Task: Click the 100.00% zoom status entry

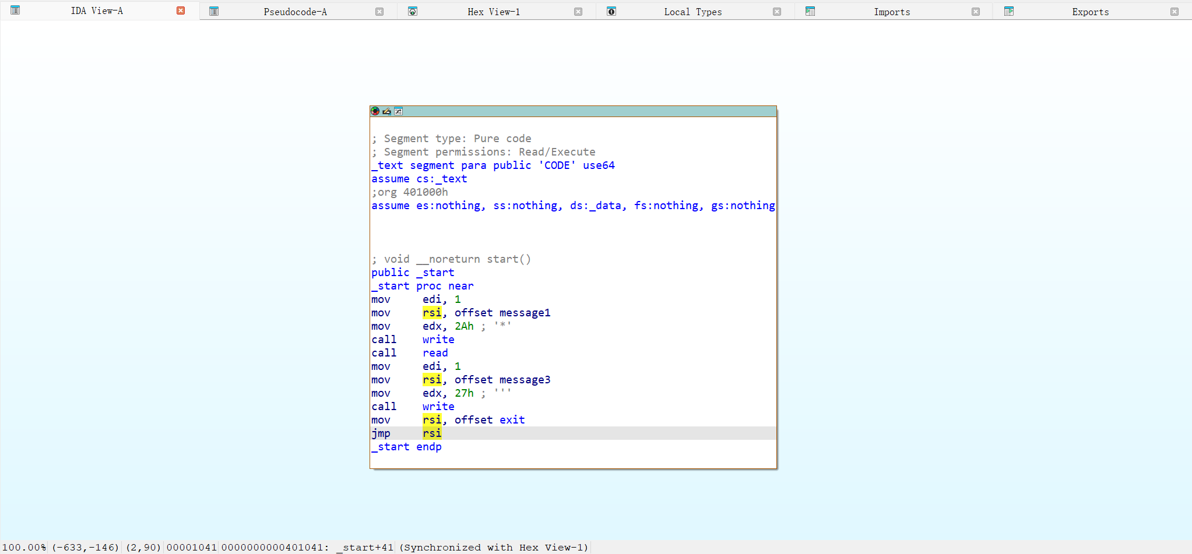Action: pyautogui.click(x=24, y=548)
